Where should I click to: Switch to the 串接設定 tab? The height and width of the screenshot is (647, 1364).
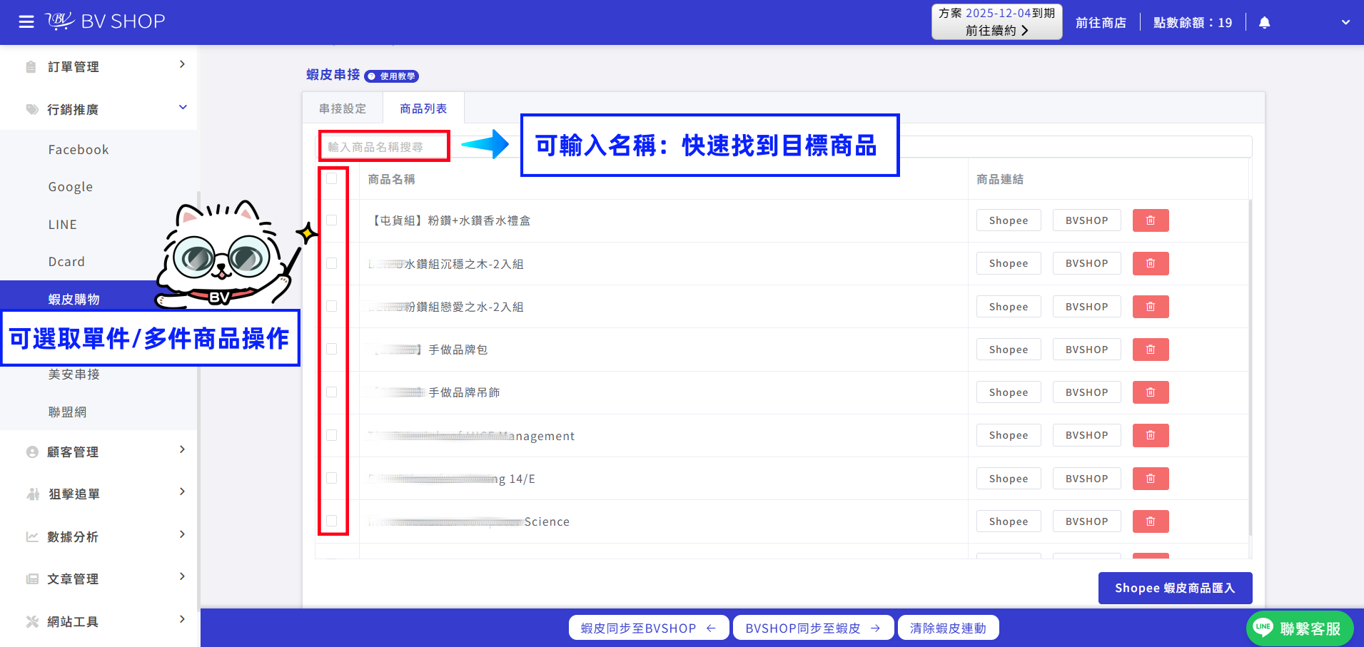tap(343, 108)
